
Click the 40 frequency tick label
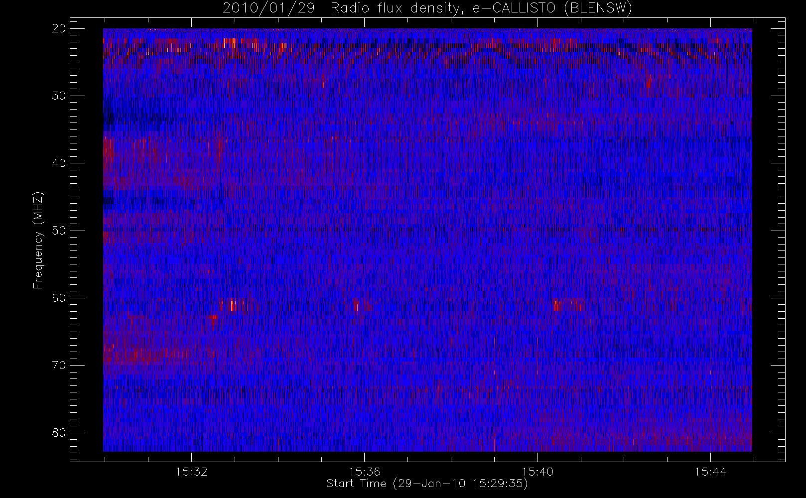pos(59,163)
